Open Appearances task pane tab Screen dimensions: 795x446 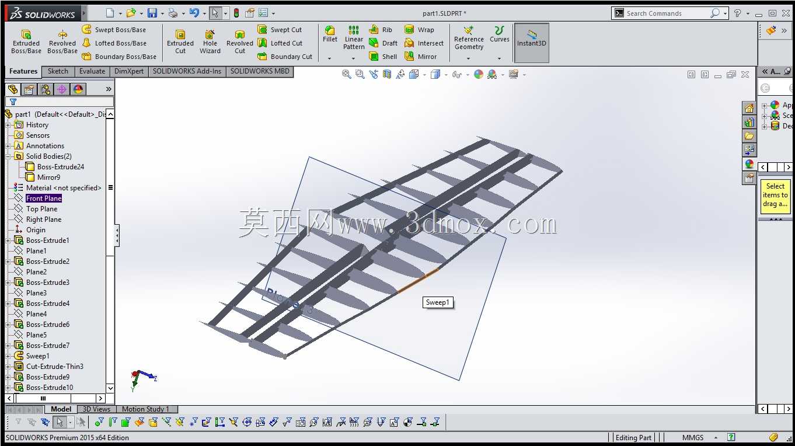point(749,164)
